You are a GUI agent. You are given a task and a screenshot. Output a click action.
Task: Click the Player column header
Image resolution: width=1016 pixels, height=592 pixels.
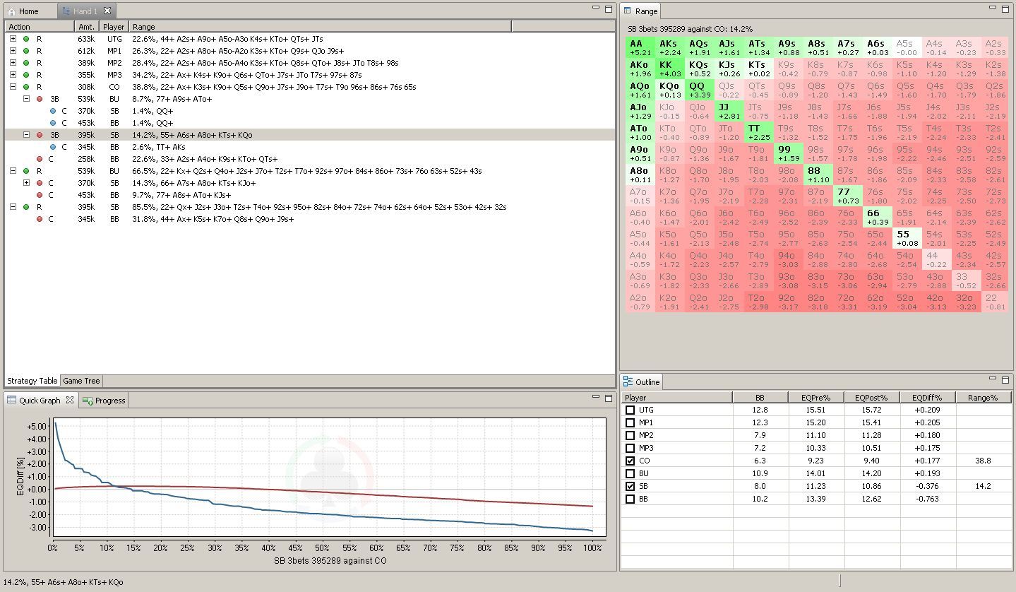[x=114, y=27]
